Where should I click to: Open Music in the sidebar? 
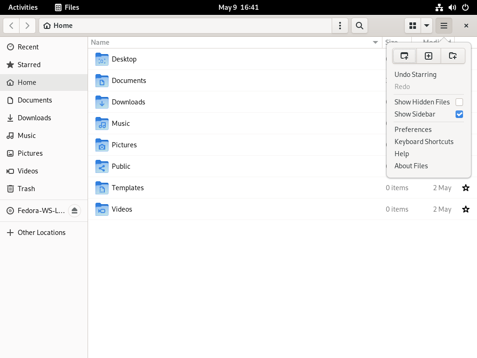pos(44,136)
